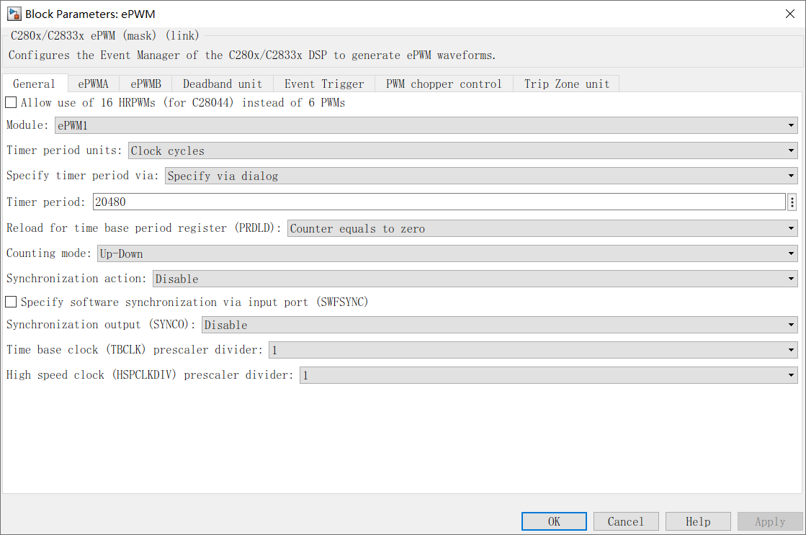Click the Cancel button
This screenshot has height=535, width=806.
[x=626, y=521]
